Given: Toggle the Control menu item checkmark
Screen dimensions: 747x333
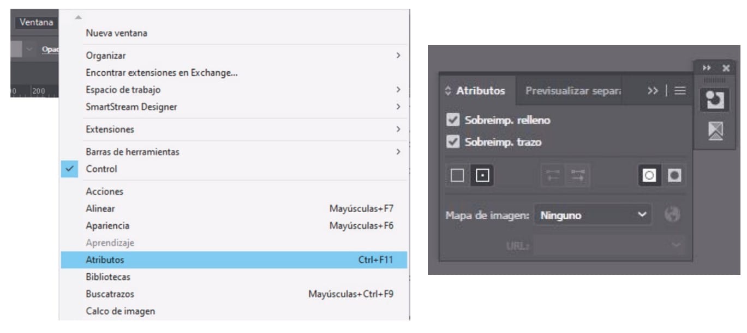Looking at the screenshot, I should click(x=101, y=169).
